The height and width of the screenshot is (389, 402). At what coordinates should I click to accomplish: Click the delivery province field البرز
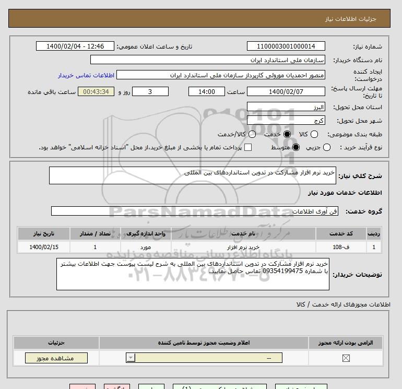point(286,107)
